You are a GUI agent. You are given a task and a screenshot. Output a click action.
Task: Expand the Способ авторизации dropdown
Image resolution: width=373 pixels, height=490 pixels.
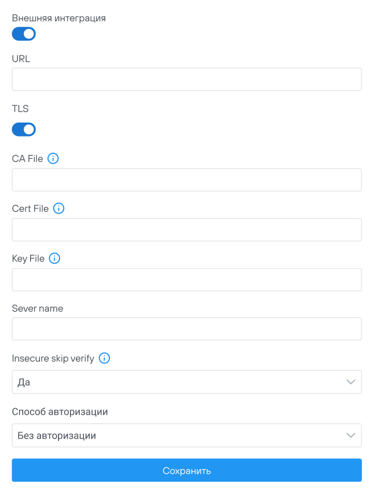pyautogui.click(x=186, y=436)
